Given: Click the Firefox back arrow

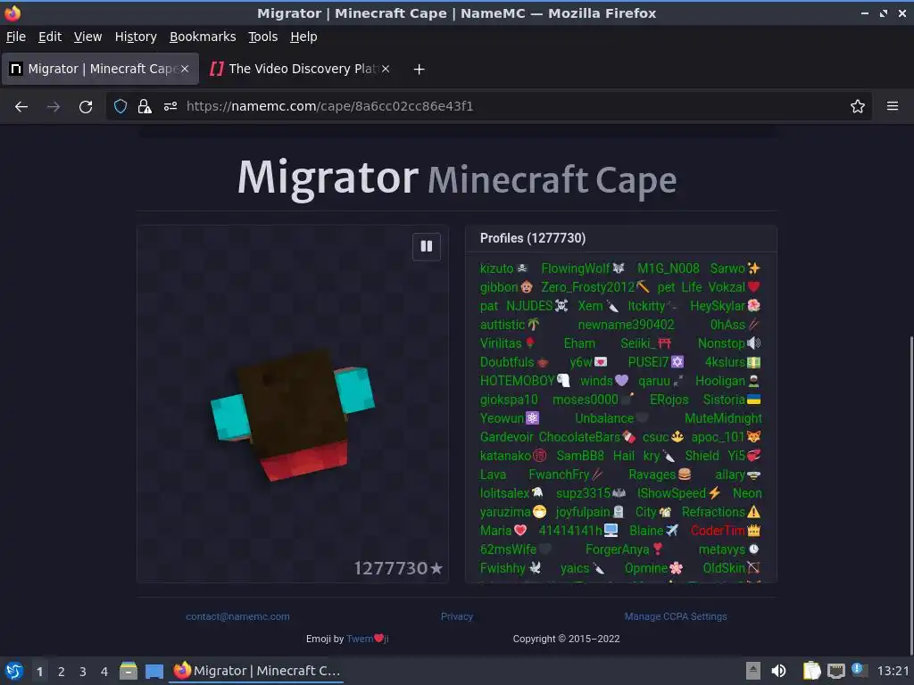Looking at the screenshot, I should (21, 107).
